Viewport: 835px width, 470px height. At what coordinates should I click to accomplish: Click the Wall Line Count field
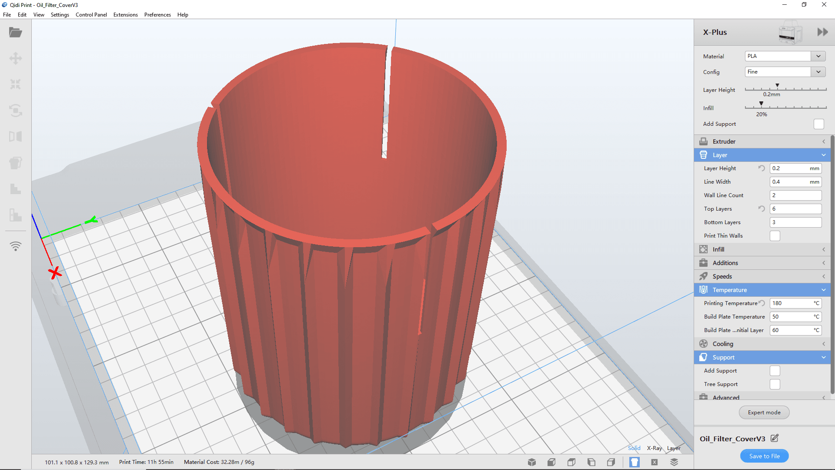coord(795,195)
